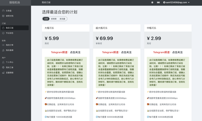Open the 我的工单 tickets icon

click(3, 68)
